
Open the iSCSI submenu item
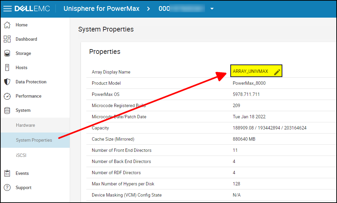pyautogui.click(x=21, y=155)
